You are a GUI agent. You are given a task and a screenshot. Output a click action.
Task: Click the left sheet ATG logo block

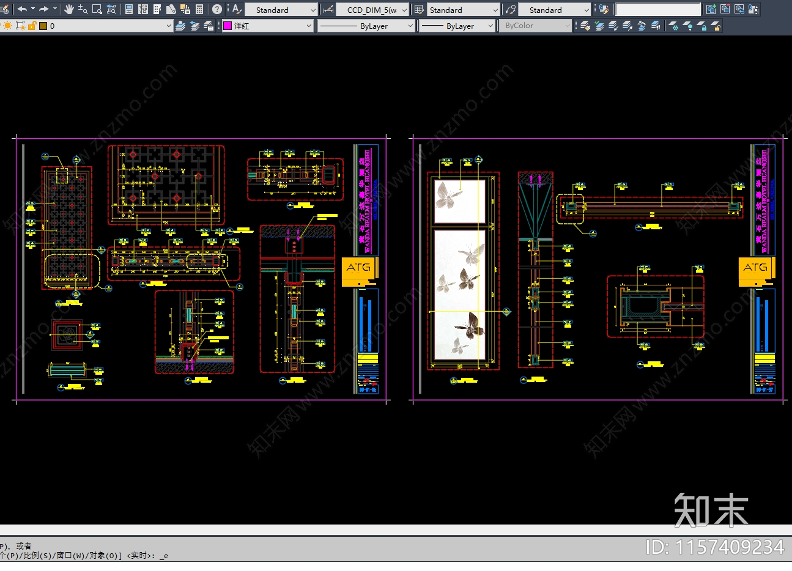tap(359, 271)
